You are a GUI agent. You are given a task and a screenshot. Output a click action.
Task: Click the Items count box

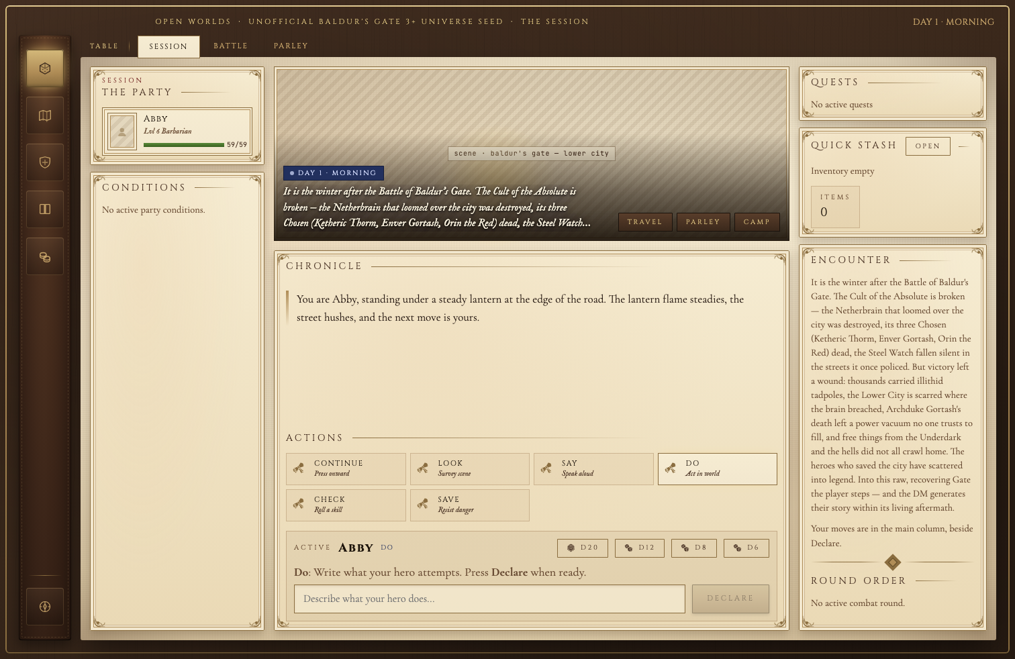pyautogui.click(x=835, y=207)
